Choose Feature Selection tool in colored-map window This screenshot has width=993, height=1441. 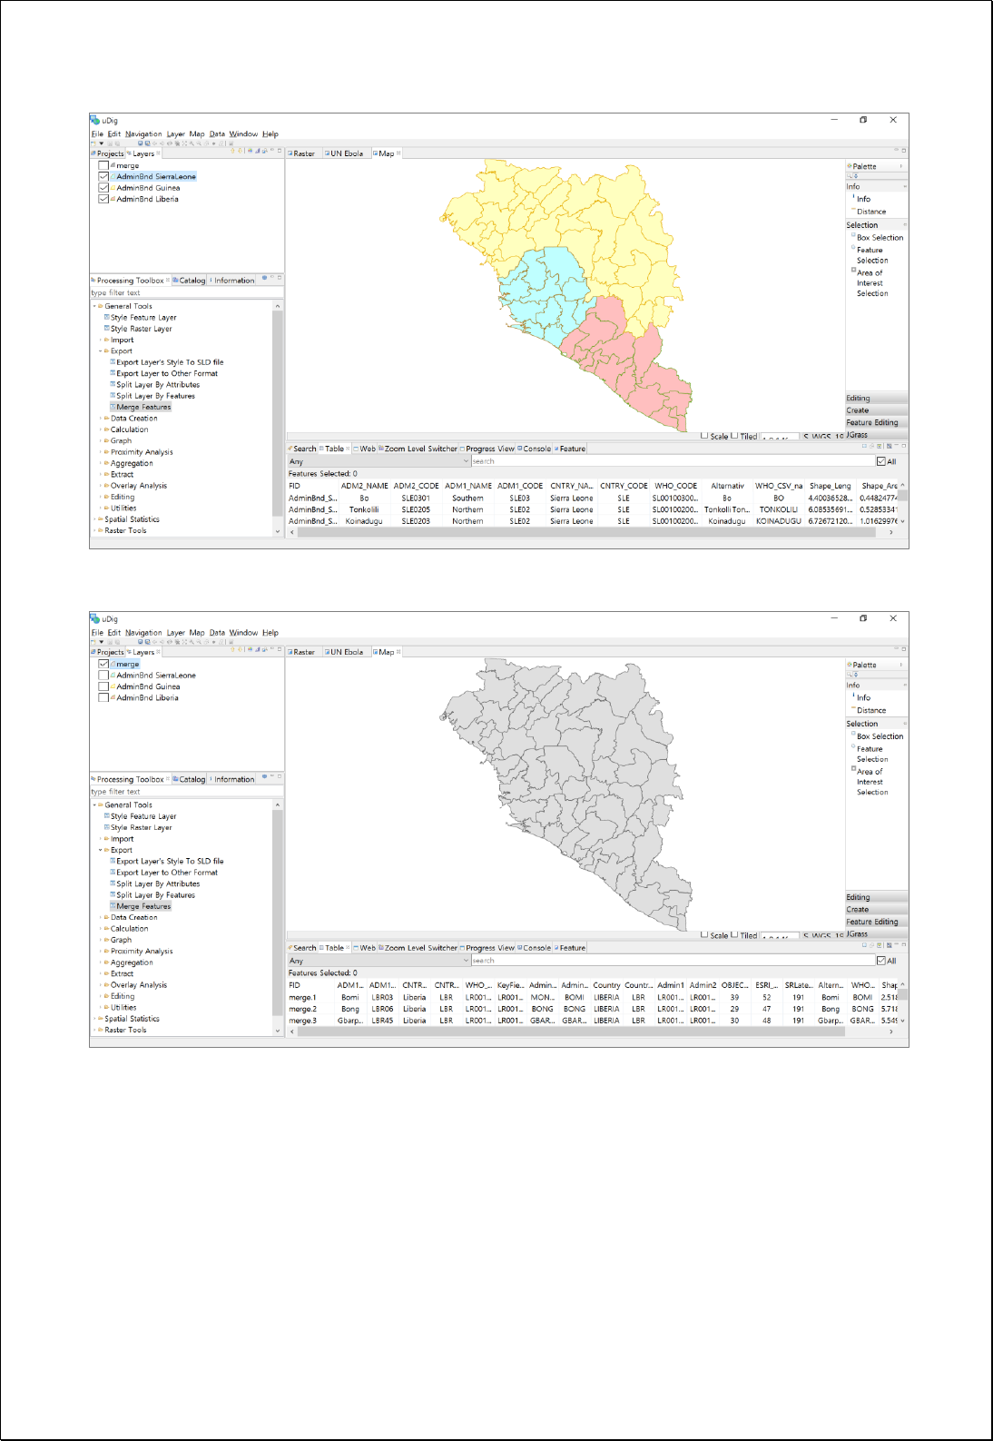pos(871,255)
